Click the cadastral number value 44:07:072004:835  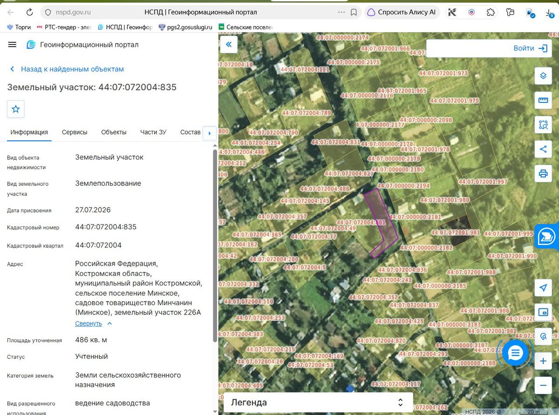coord(106,227)
